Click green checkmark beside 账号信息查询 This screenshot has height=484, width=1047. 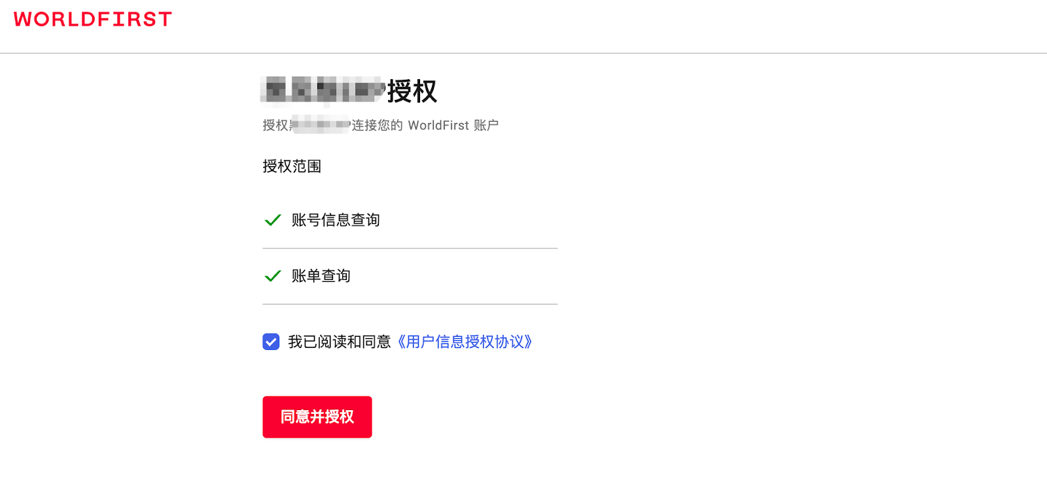click(273, 220)
